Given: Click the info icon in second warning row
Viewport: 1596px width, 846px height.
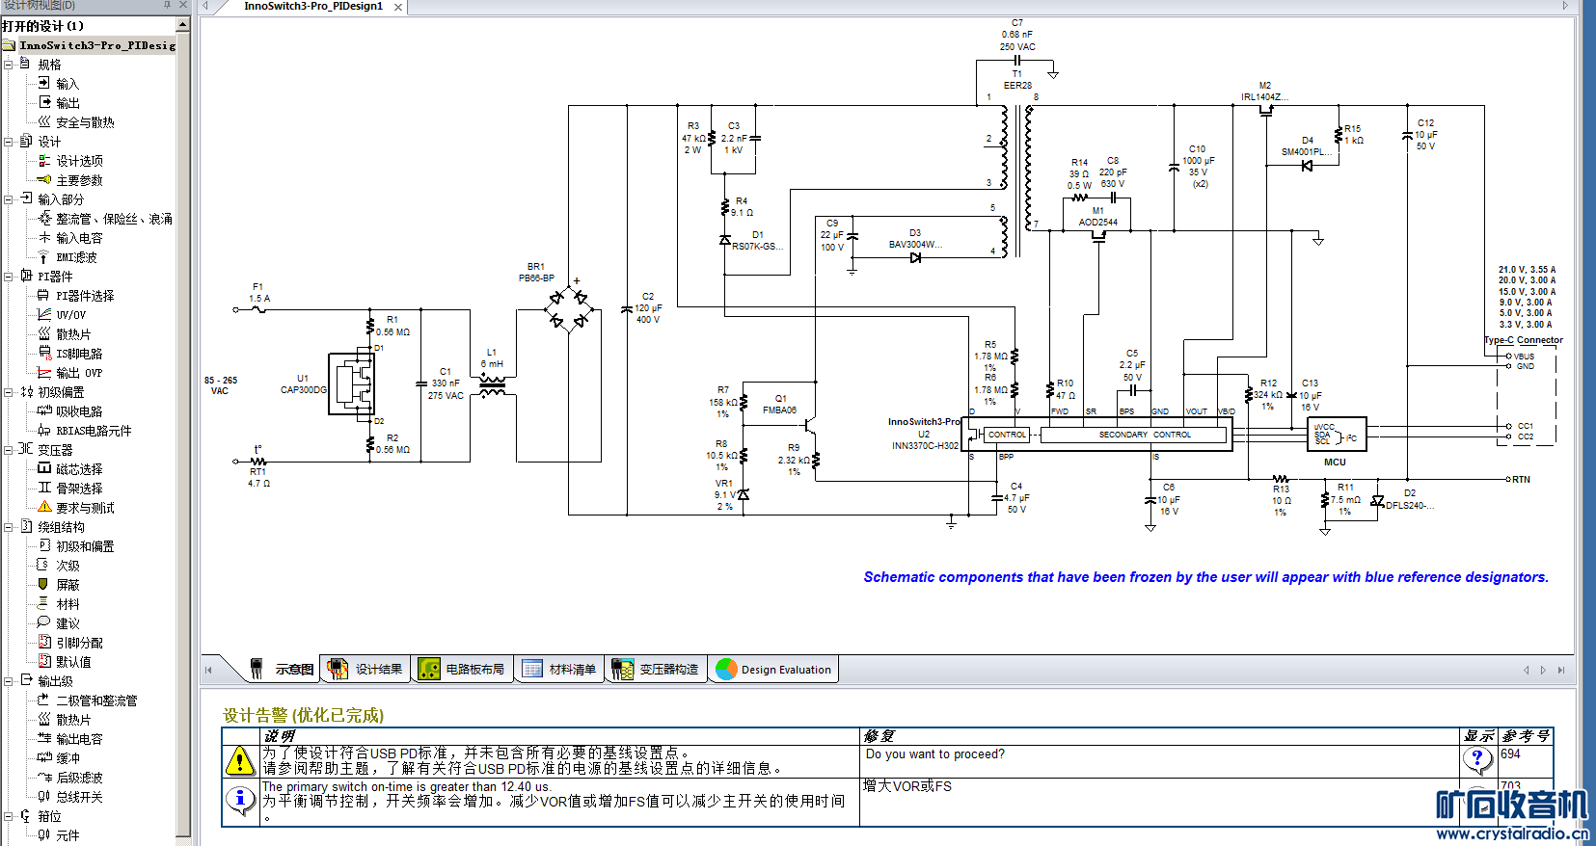Looking at the screenshot, I should [x=239, y=799].
